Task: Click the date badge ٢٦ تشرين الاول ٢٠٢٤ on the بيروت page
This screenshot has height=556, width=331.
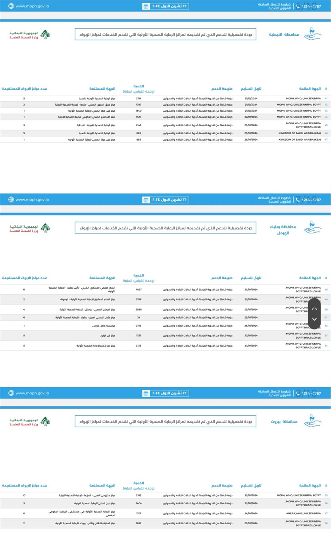Action: 166,393
